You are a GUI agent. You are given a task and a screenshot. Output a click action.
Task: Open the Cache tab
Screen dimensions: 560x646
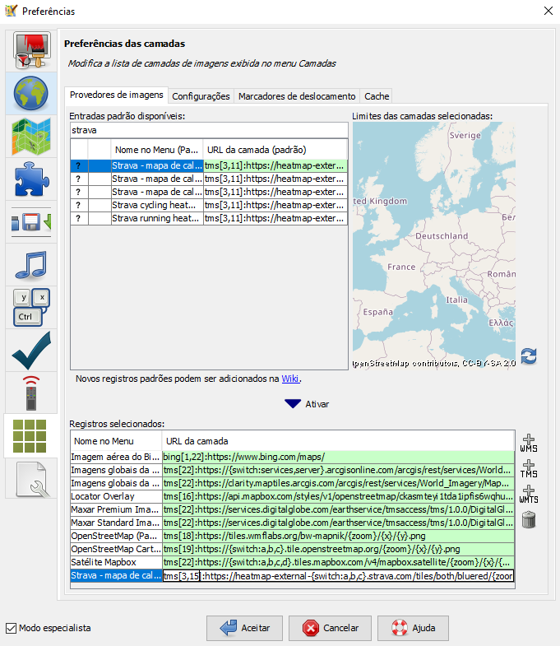[x=377, y=96]
